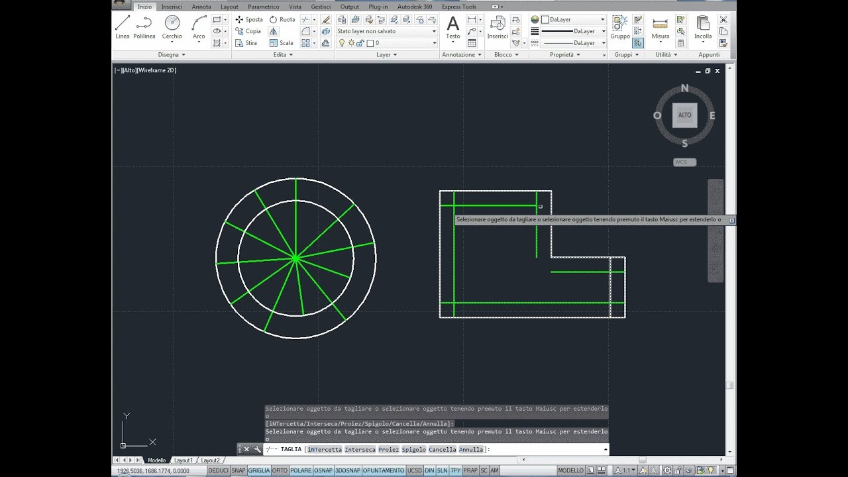The image size is (848, 477).
Task: Click the rectangle tool icon
Action: (217, 19)
